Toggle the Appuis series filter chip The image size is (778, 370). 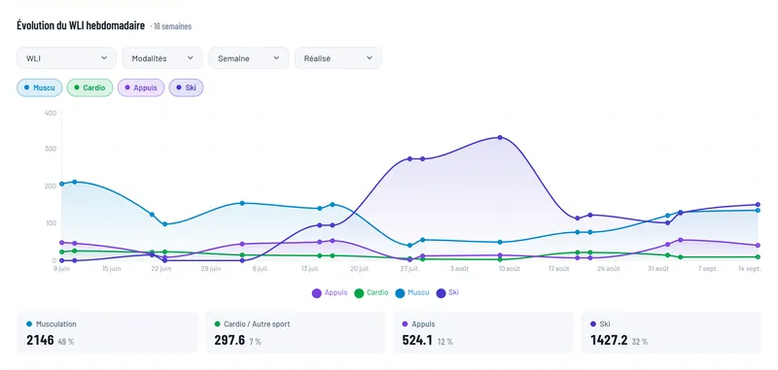(x=141, y=87)
